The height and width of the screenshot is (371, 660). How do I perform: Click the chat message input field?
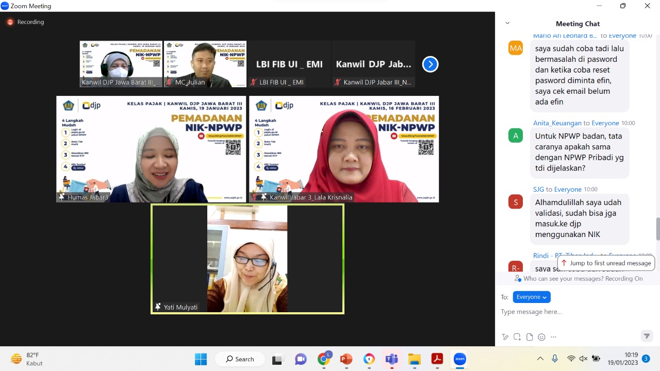[572, 312]
